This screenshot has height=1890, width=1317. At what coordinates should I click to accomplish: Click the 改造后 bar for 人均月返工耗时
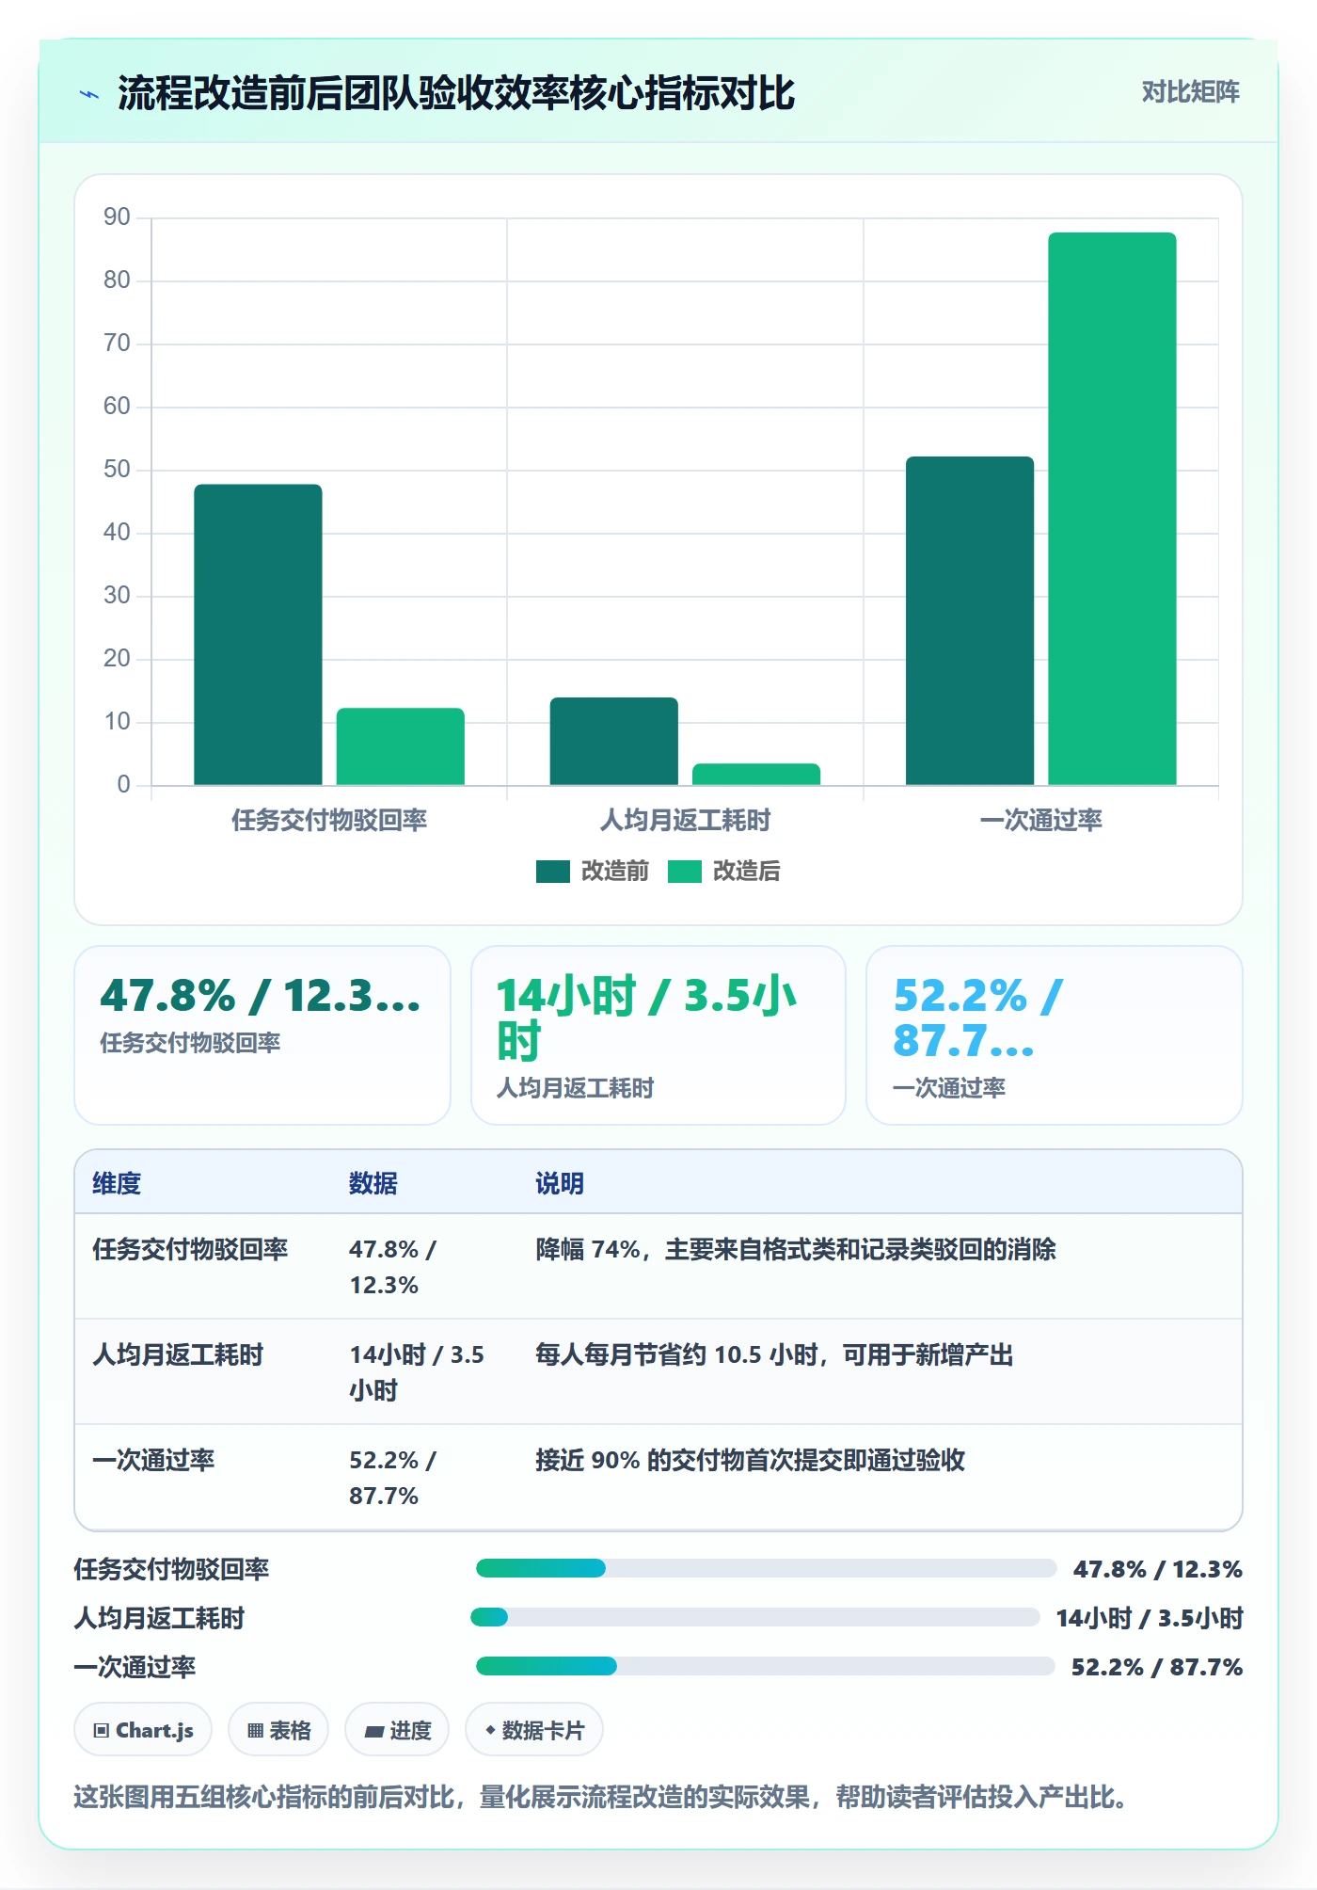[756, 774]
